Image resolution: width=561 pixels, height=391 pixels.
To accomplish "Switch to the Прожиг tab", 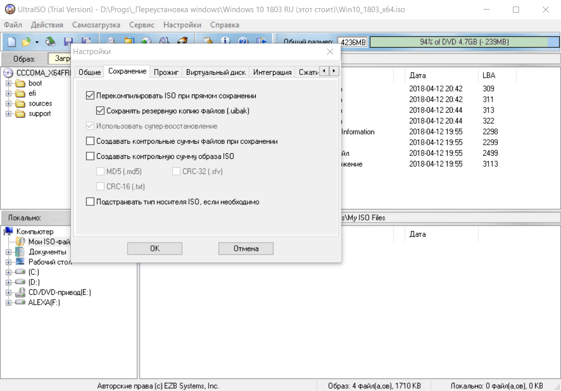I will click(x=166, y=72).
